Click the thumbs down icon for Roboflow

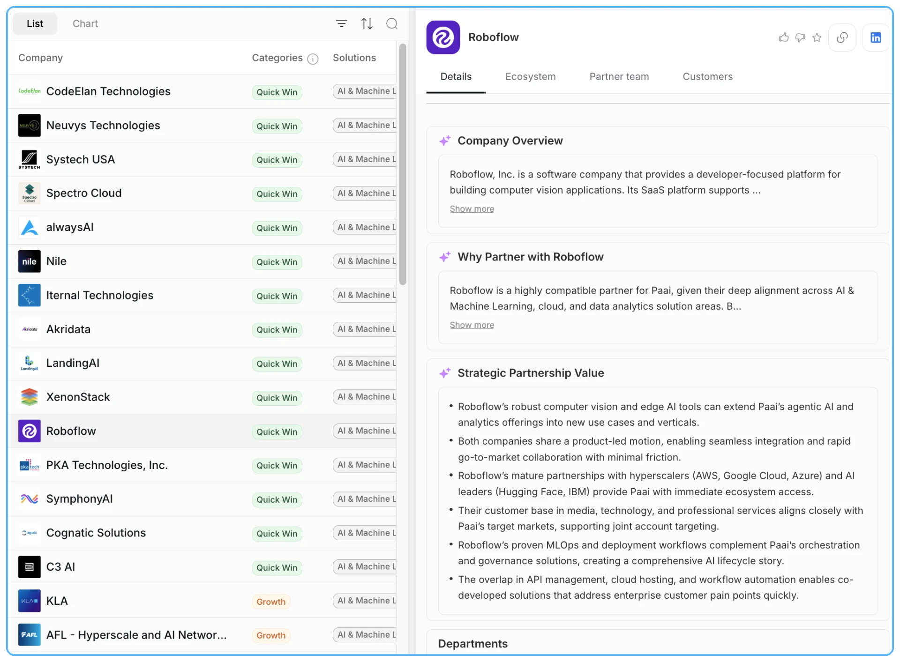click(800, 37)
